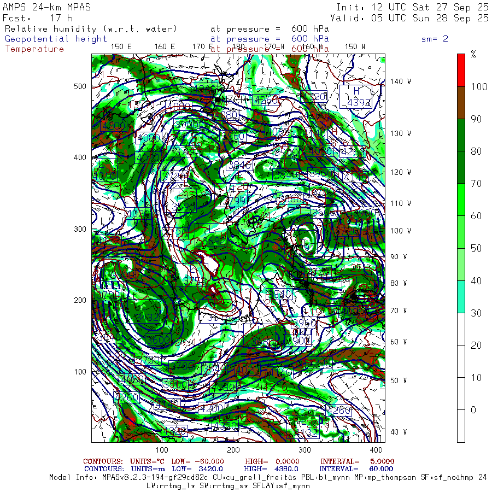This screenshot has width=492, height=492.
Task: Click the '150 E' longitude label at top
Action: [121, 46]
